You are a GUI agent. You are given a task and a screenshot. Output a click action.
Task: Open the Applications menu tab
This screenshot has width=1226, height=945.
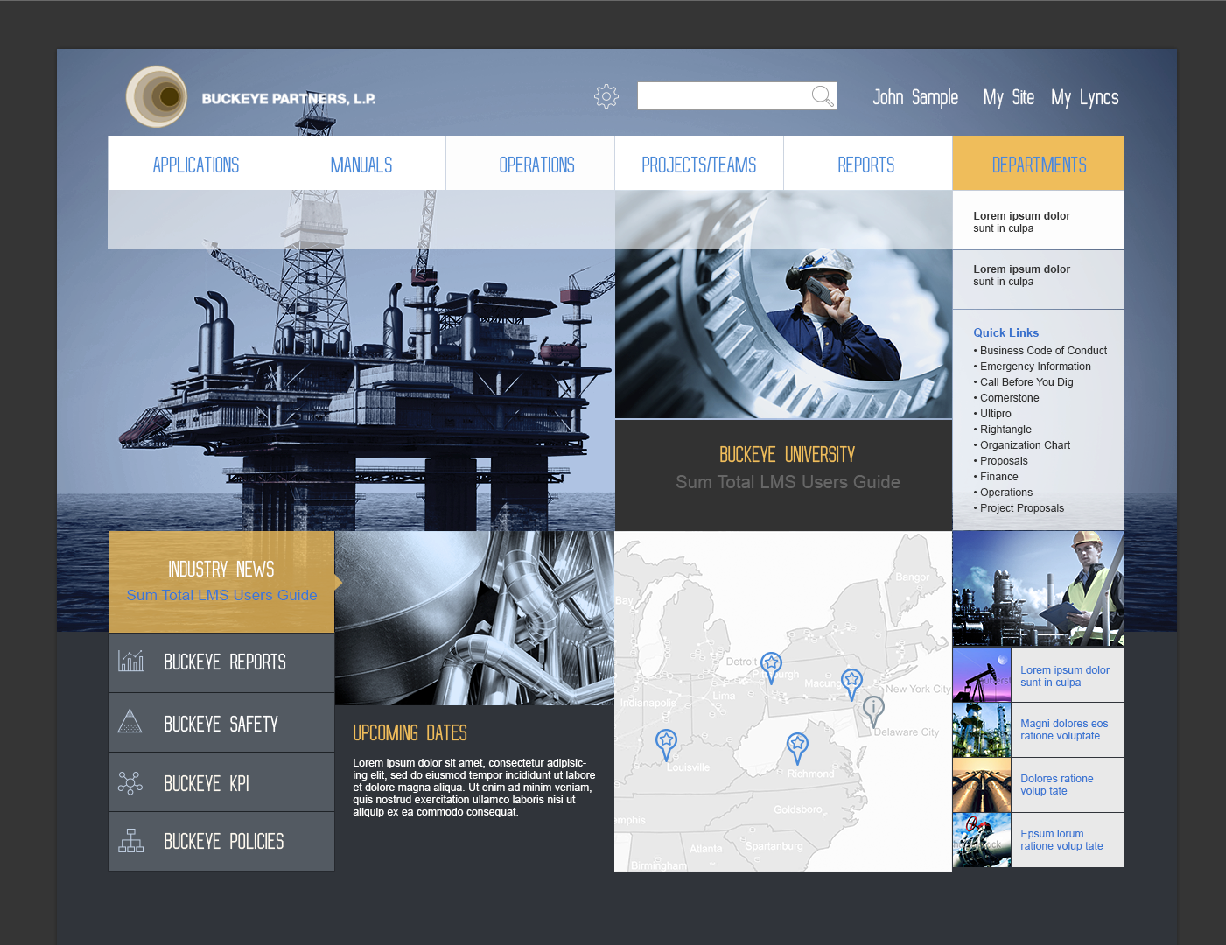coord(193,164)
